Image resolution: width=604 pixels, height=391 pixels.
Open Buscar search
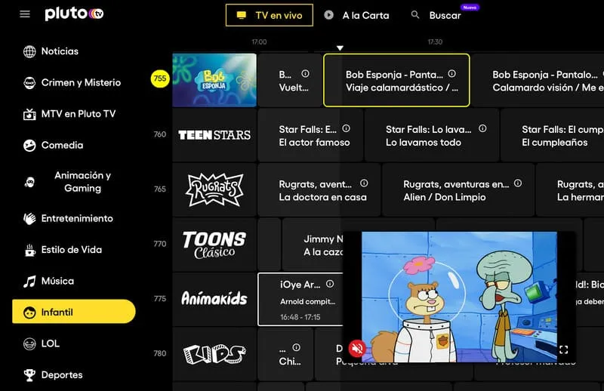(436, 15)
